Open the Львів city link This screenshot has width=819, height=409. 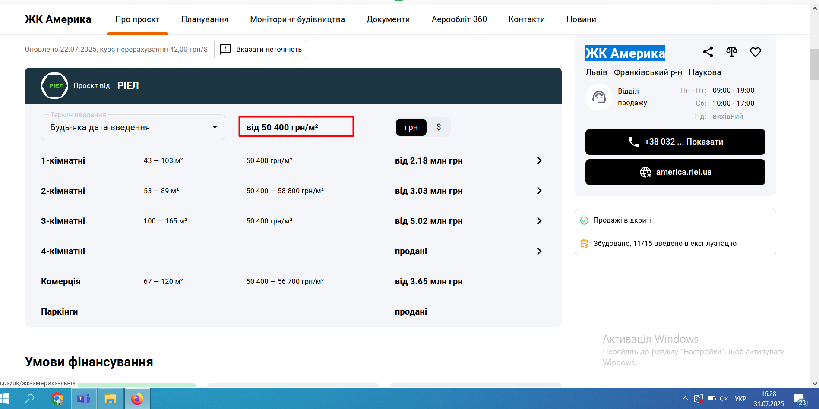596,72
